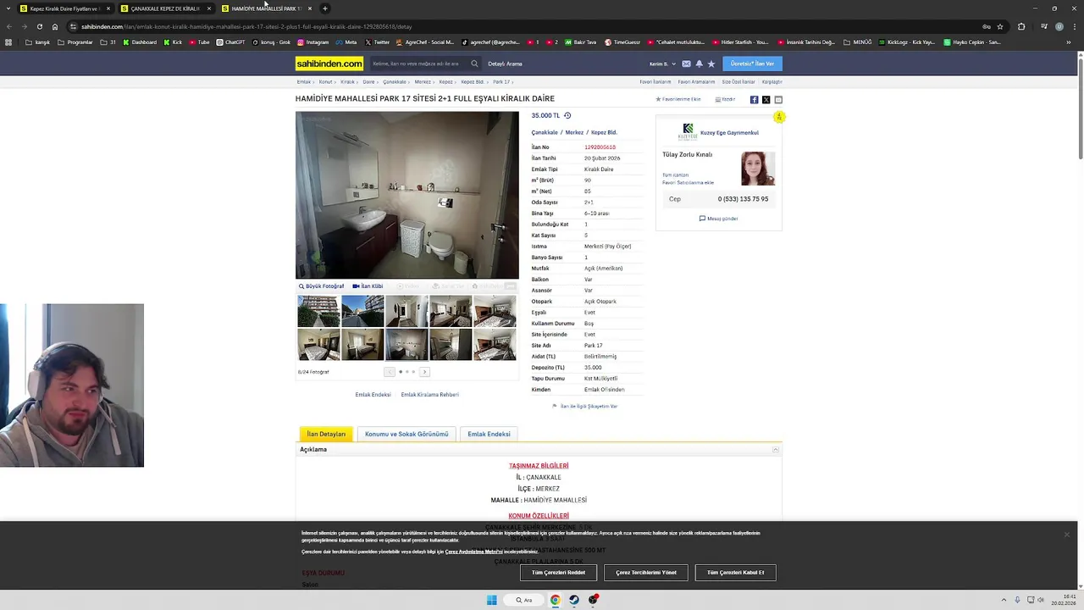The height and width of the screenshot is (610, 1084).
Task: Select İlan Detayları tab
Action: pyautogui.click(x=326, y=434)
